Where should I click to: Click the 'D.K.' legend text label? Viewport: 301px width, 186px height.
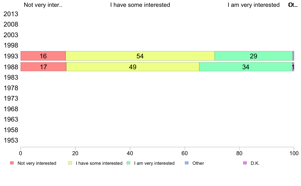tap(255, 163)
